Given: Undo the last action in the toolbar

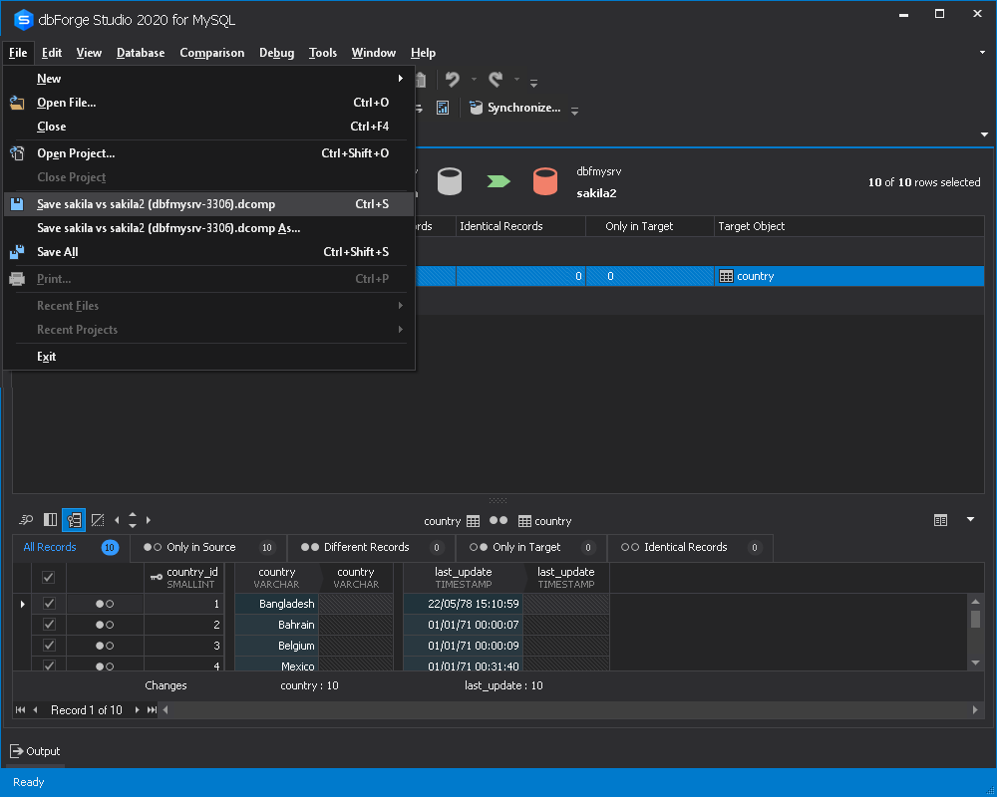Looking at the screenshot, I should coord(454,80).
